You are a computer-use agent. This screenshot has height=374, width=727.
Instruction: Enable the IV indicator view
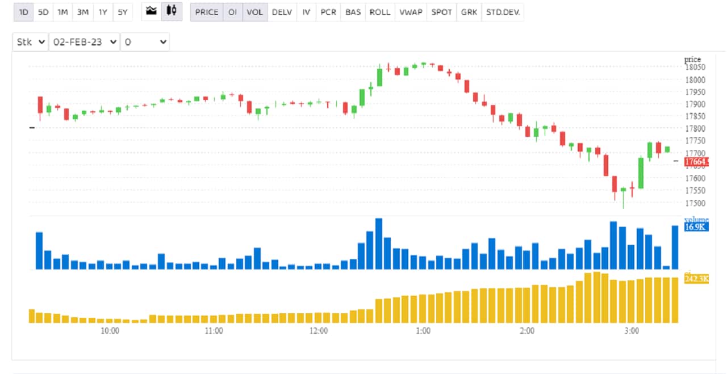[305, 11]
